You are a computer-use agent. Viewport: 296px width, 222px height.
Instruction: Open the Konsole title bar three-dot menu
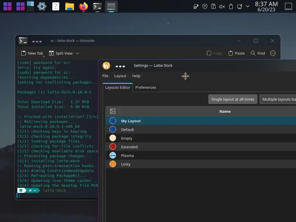[x=37, y=42]
